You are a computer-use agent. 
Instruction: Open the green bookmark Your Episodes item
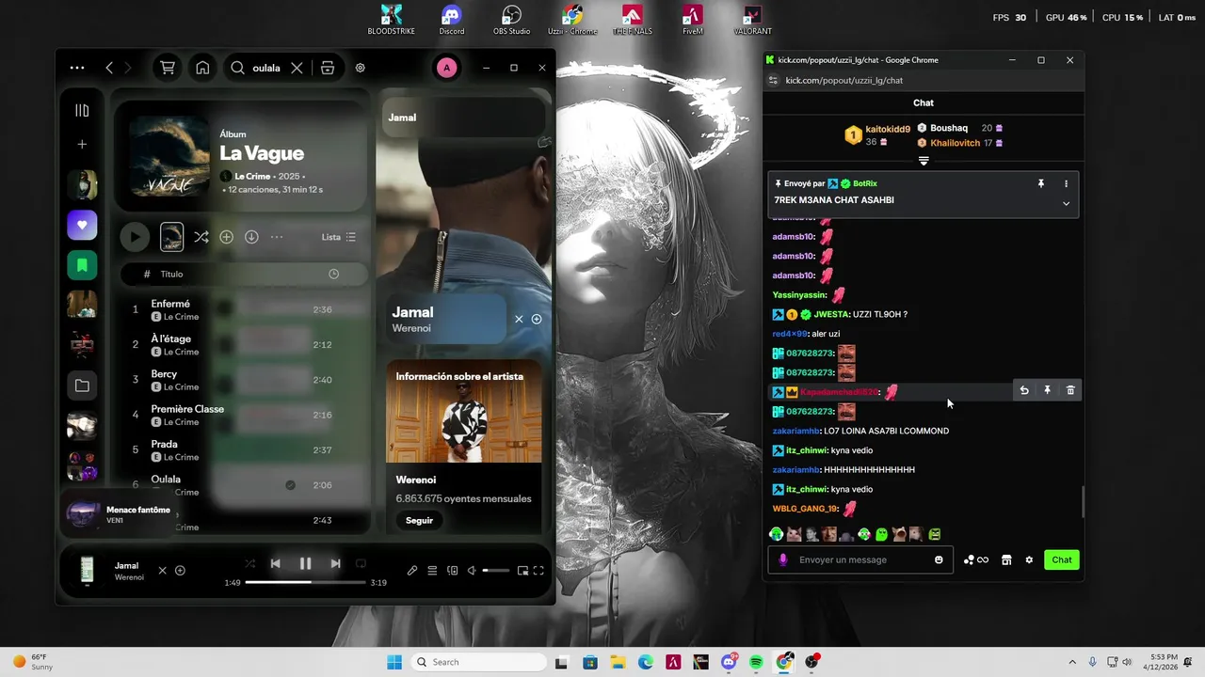pyautogui.click(x=82, y=265)
